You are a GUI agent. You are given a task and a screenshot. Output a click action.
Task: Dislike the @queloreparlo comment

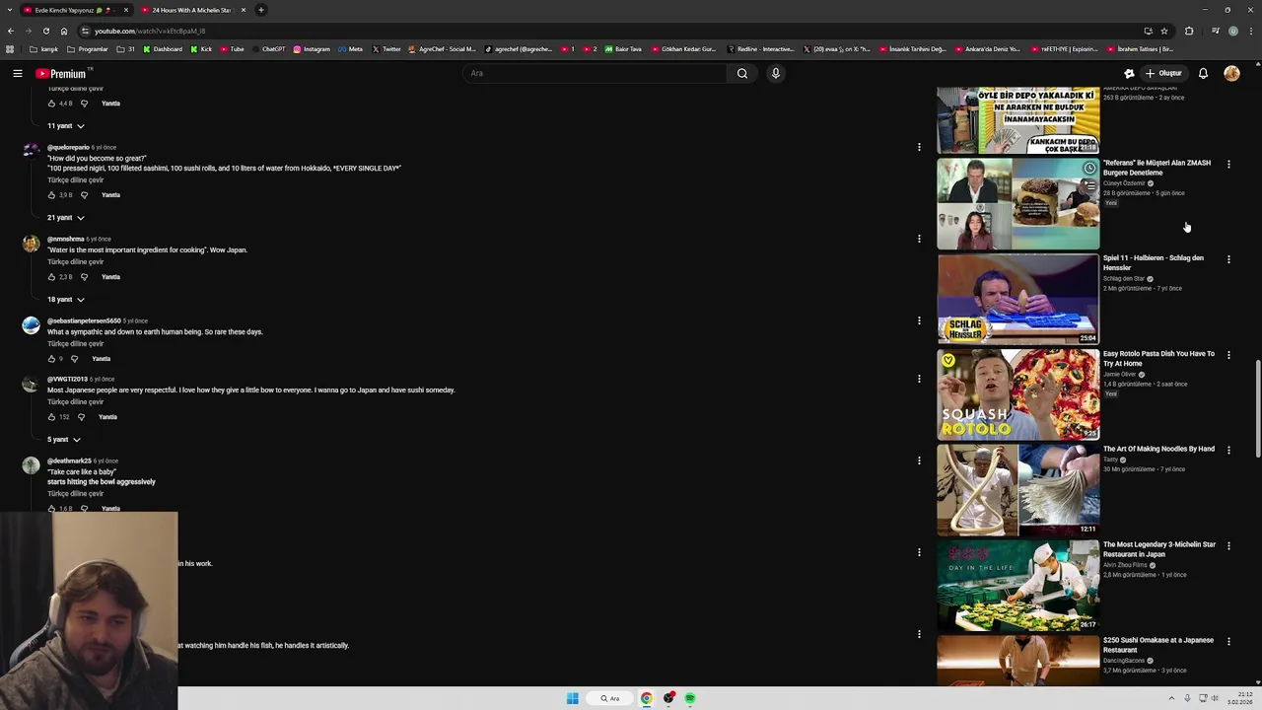point(84,195)
